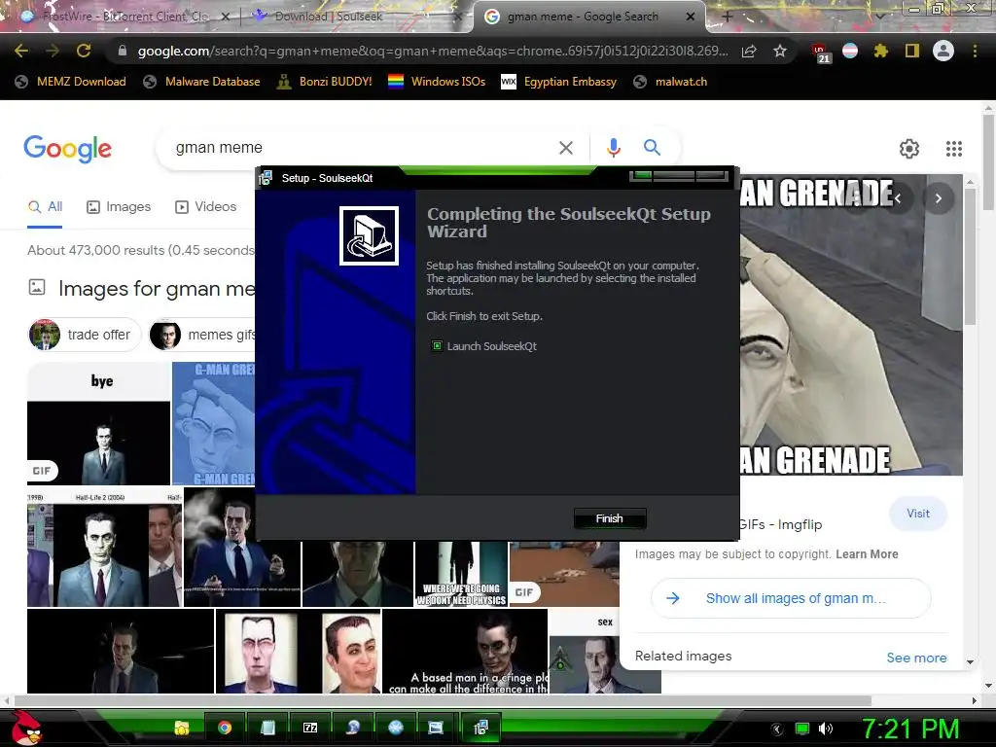Screen dimensions: 996x747
Task: Reload the page with the refresh icon
Action: point(84,51)
